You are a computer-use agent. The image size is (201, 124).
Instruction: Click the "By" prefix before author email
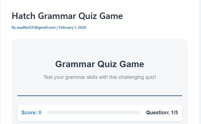(x=14, y=28)
